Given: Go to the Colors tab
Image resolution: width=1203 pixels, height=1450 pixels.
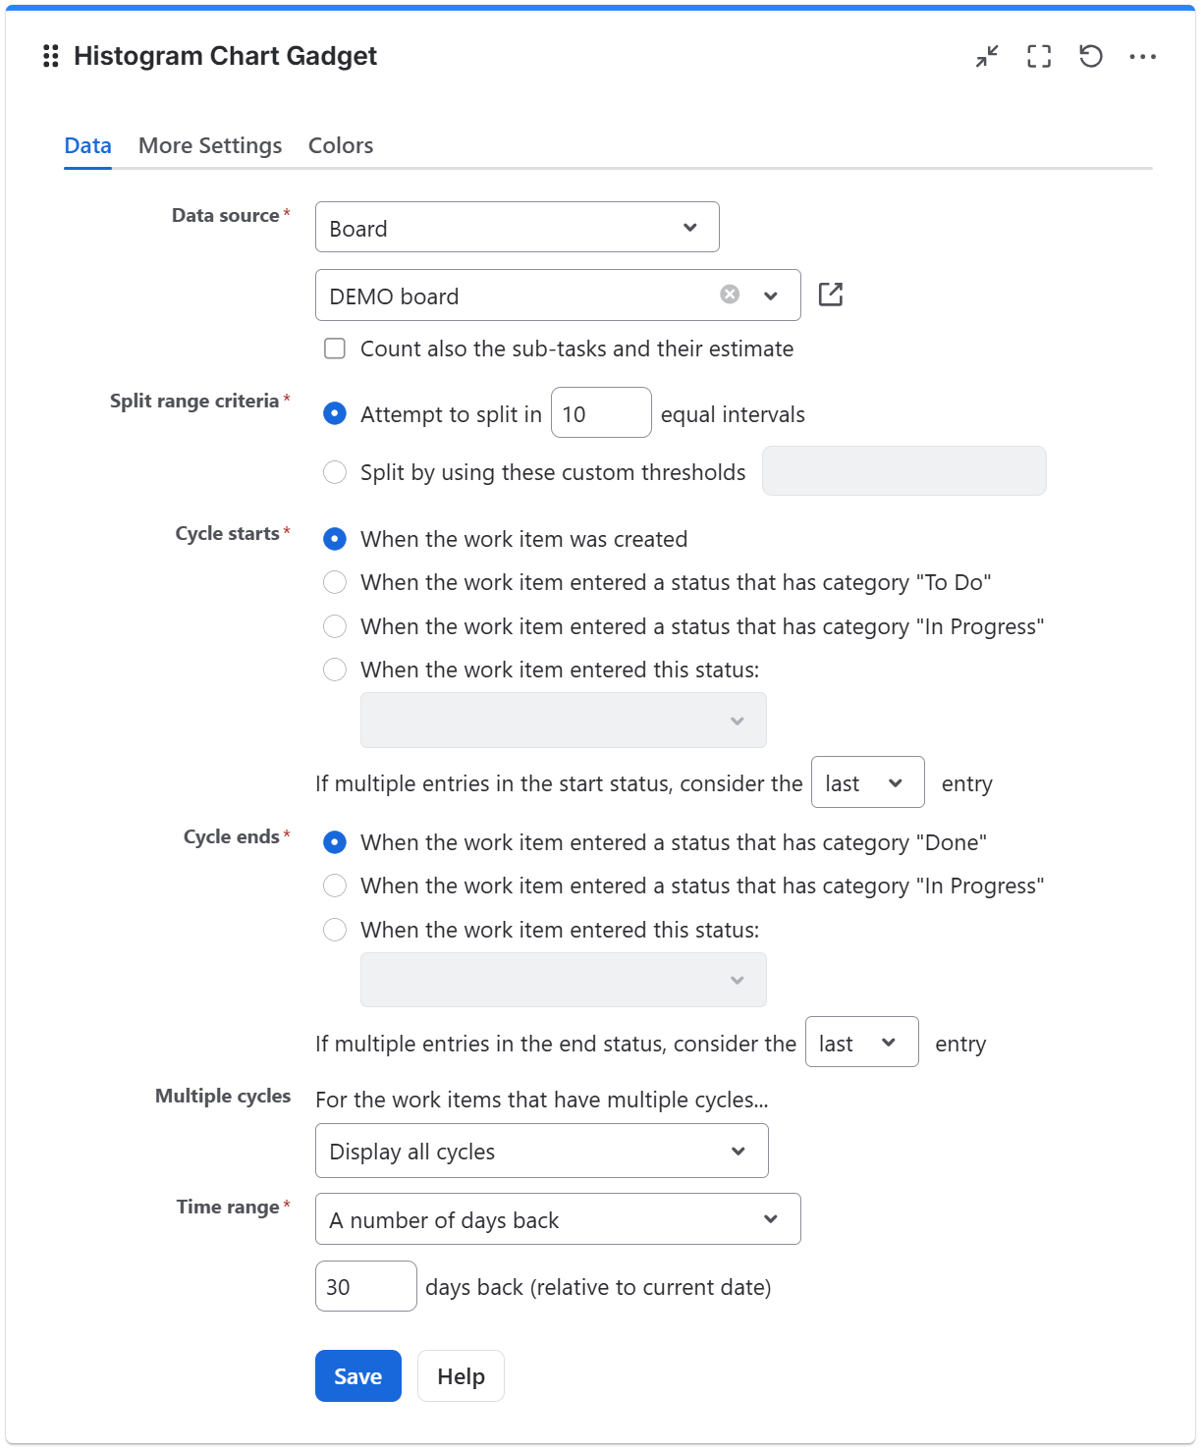Looking at the screenshot, I should click(x=341, y=145).
